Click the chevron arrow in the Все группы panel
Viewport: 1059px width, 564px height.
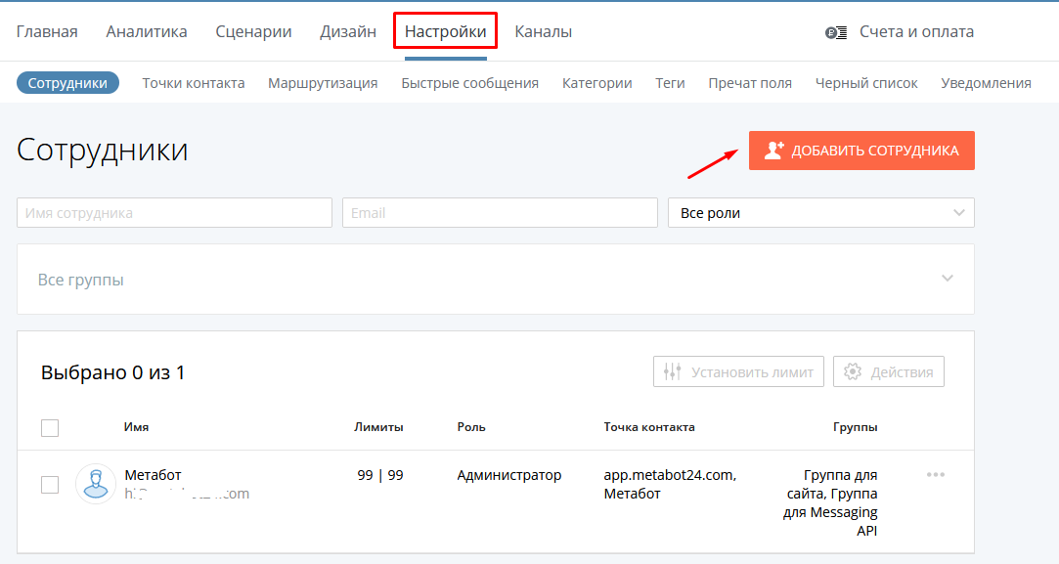(948, 279)
